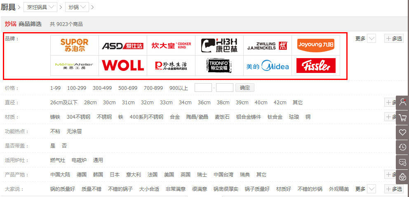409x197 pixels.
Task: Open the customer chat sidebar icon
Action: (402, 162)
